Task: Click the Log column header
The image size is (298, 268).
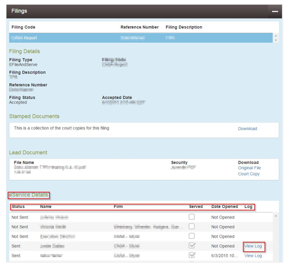Action: (248, 207)
